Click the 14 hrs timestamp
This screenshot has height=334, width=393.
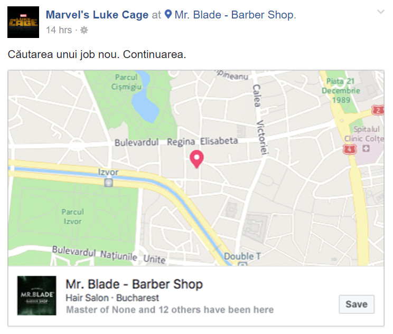click(59, 30)
